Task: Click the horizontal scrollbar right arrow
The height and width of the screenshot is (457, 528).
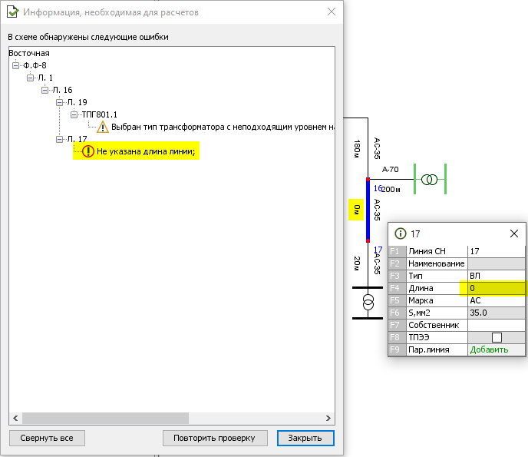Action: coord(328,419)
